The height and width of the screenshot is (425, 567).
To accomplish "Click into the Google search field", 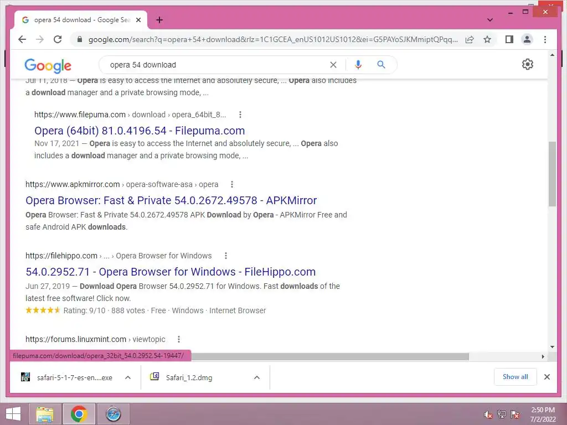I will pos(217,65).
